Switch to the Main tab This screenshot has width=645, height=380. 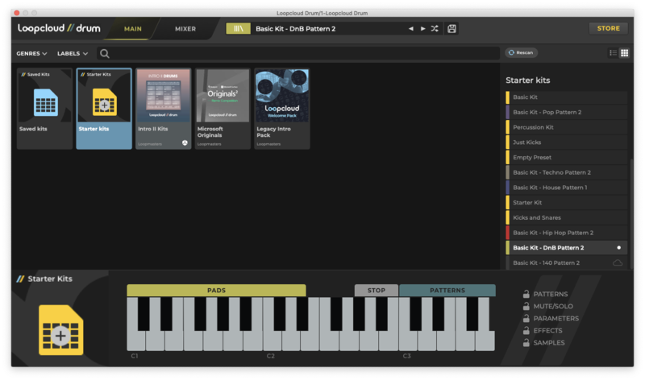[x=133, y=29]
